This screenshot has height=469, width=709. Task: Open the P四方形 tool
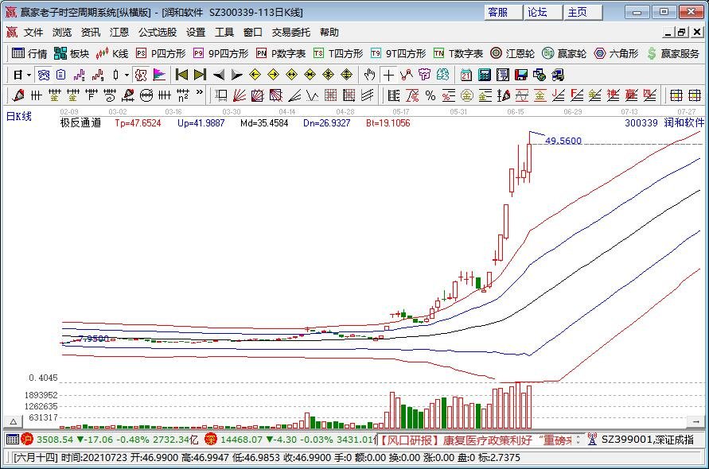pyautogui.click(x=161, y=54)
